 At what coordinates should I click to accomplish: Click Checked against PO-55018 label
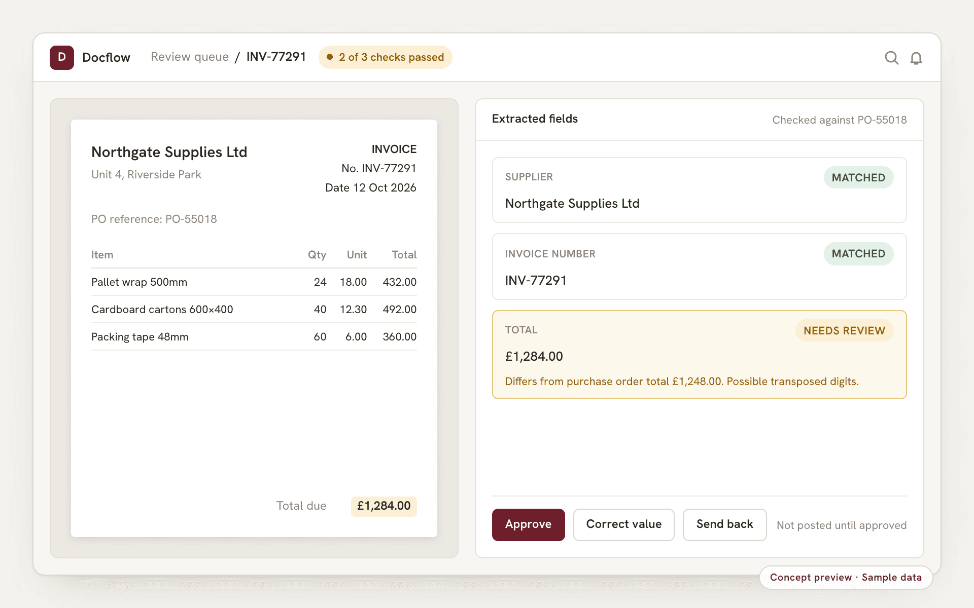tap(839, 120)
